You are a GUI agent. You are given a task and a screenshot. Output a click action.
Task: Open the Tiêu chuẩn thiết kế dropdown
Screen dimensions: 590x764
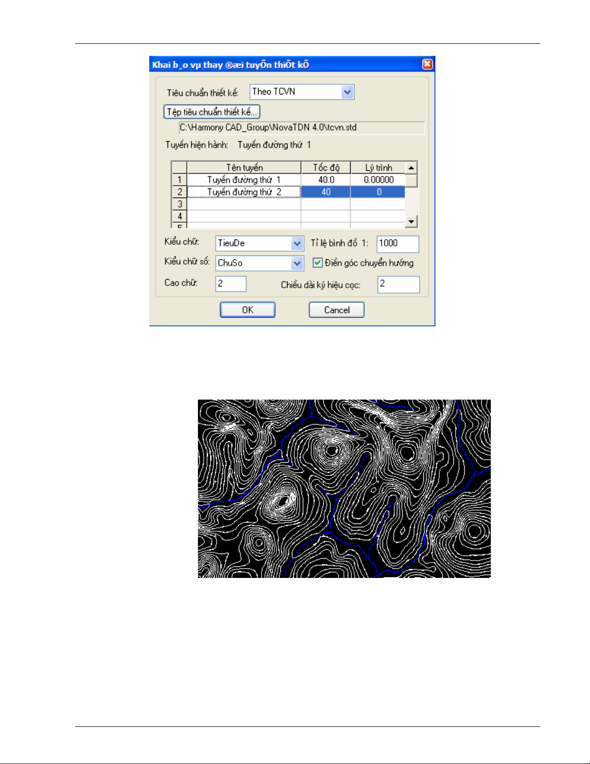(x=347, y=92)
